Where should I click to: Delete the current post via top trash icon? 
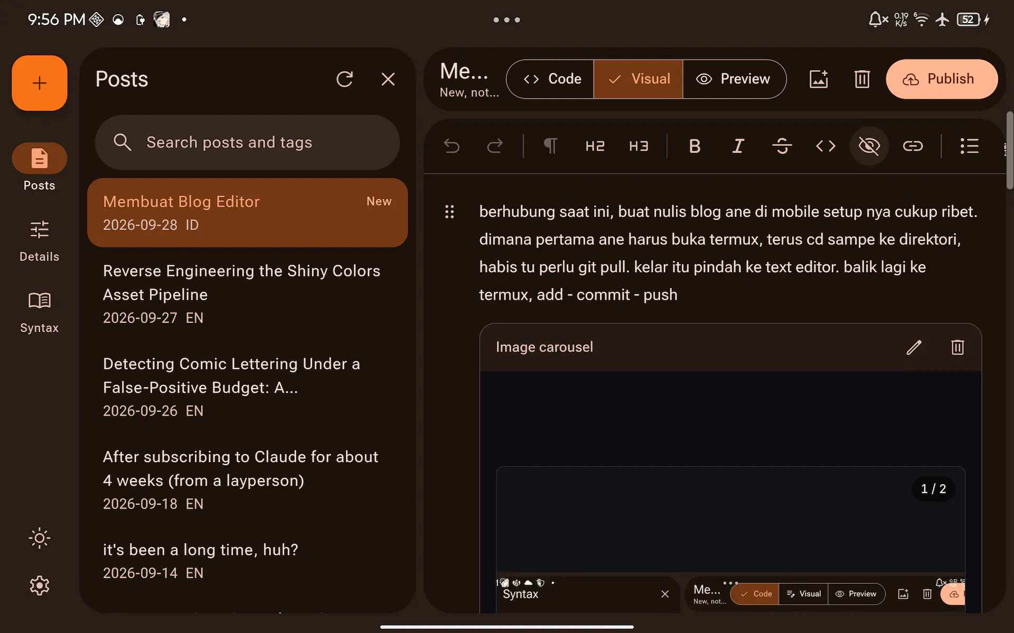862,79
